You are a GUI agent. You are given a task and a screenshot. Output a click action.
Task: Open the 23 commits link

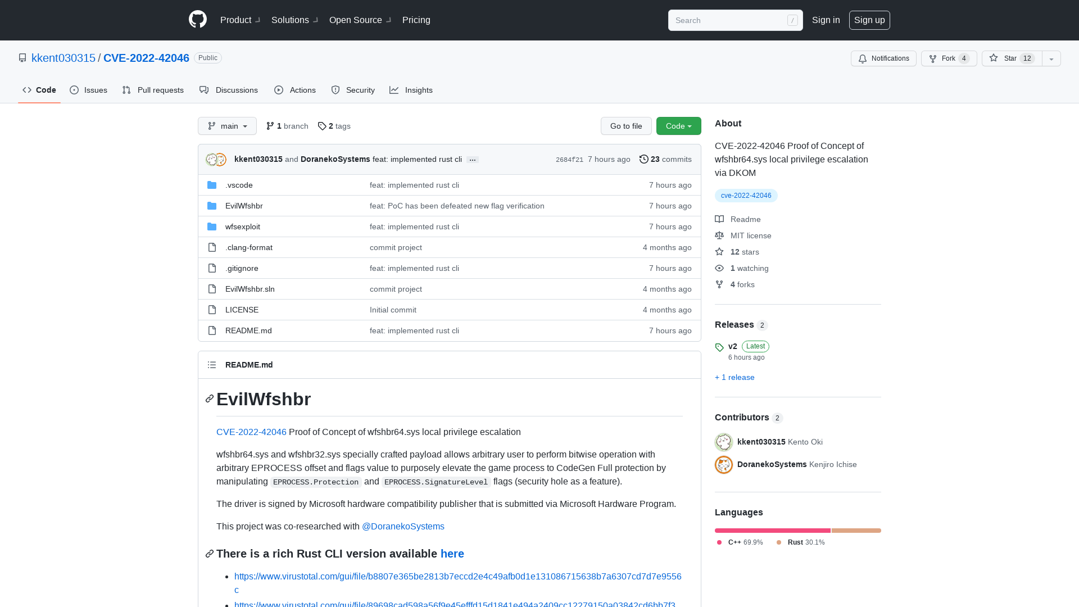click(665, 159)
